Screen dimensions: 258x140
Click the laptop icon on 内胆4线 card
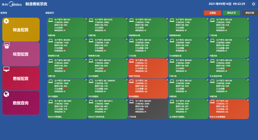51,20
